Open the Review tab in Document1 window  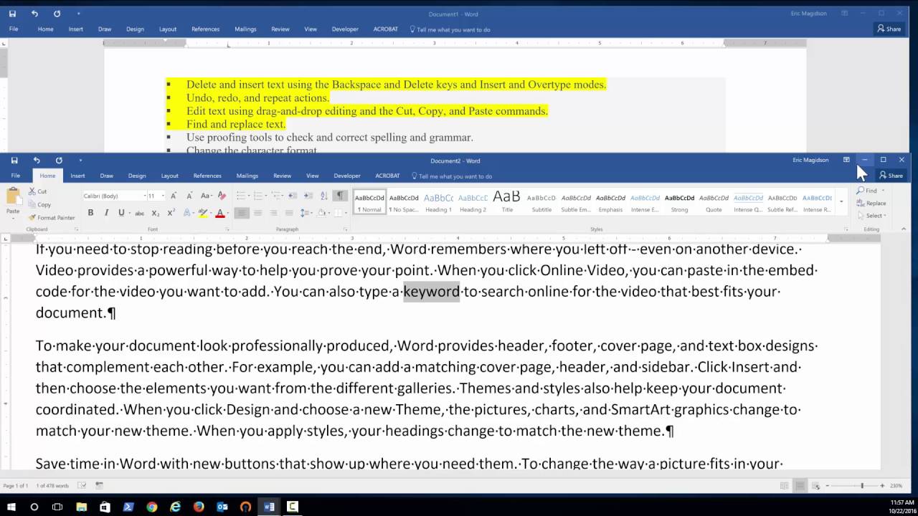click(280, 29)
